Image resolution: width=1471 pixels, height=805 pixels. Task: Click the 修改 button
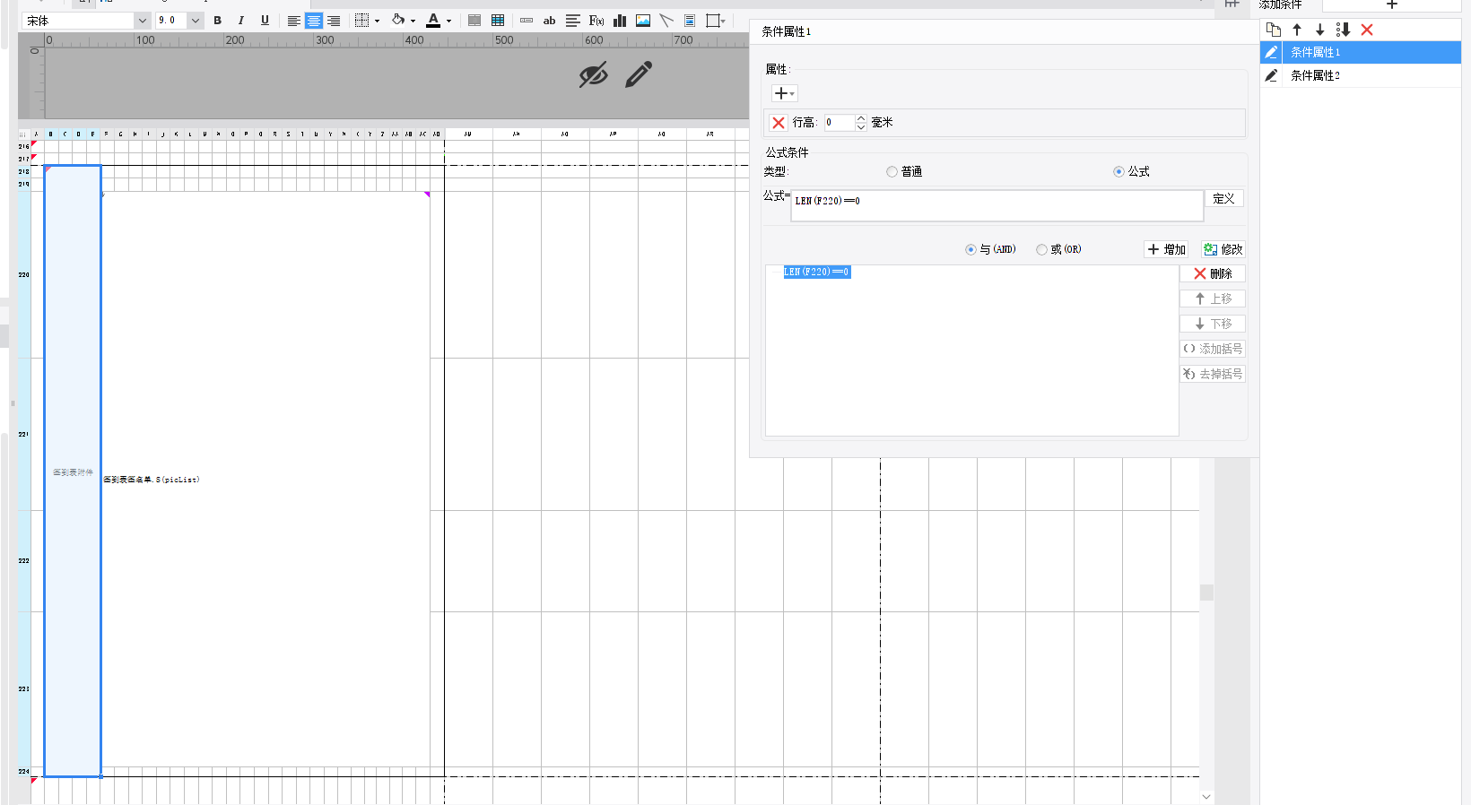[x=1223, y=249]
